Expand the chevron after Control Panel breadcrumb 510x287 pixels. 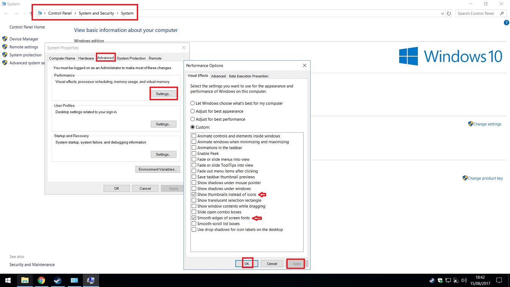(x=75, y=13)
